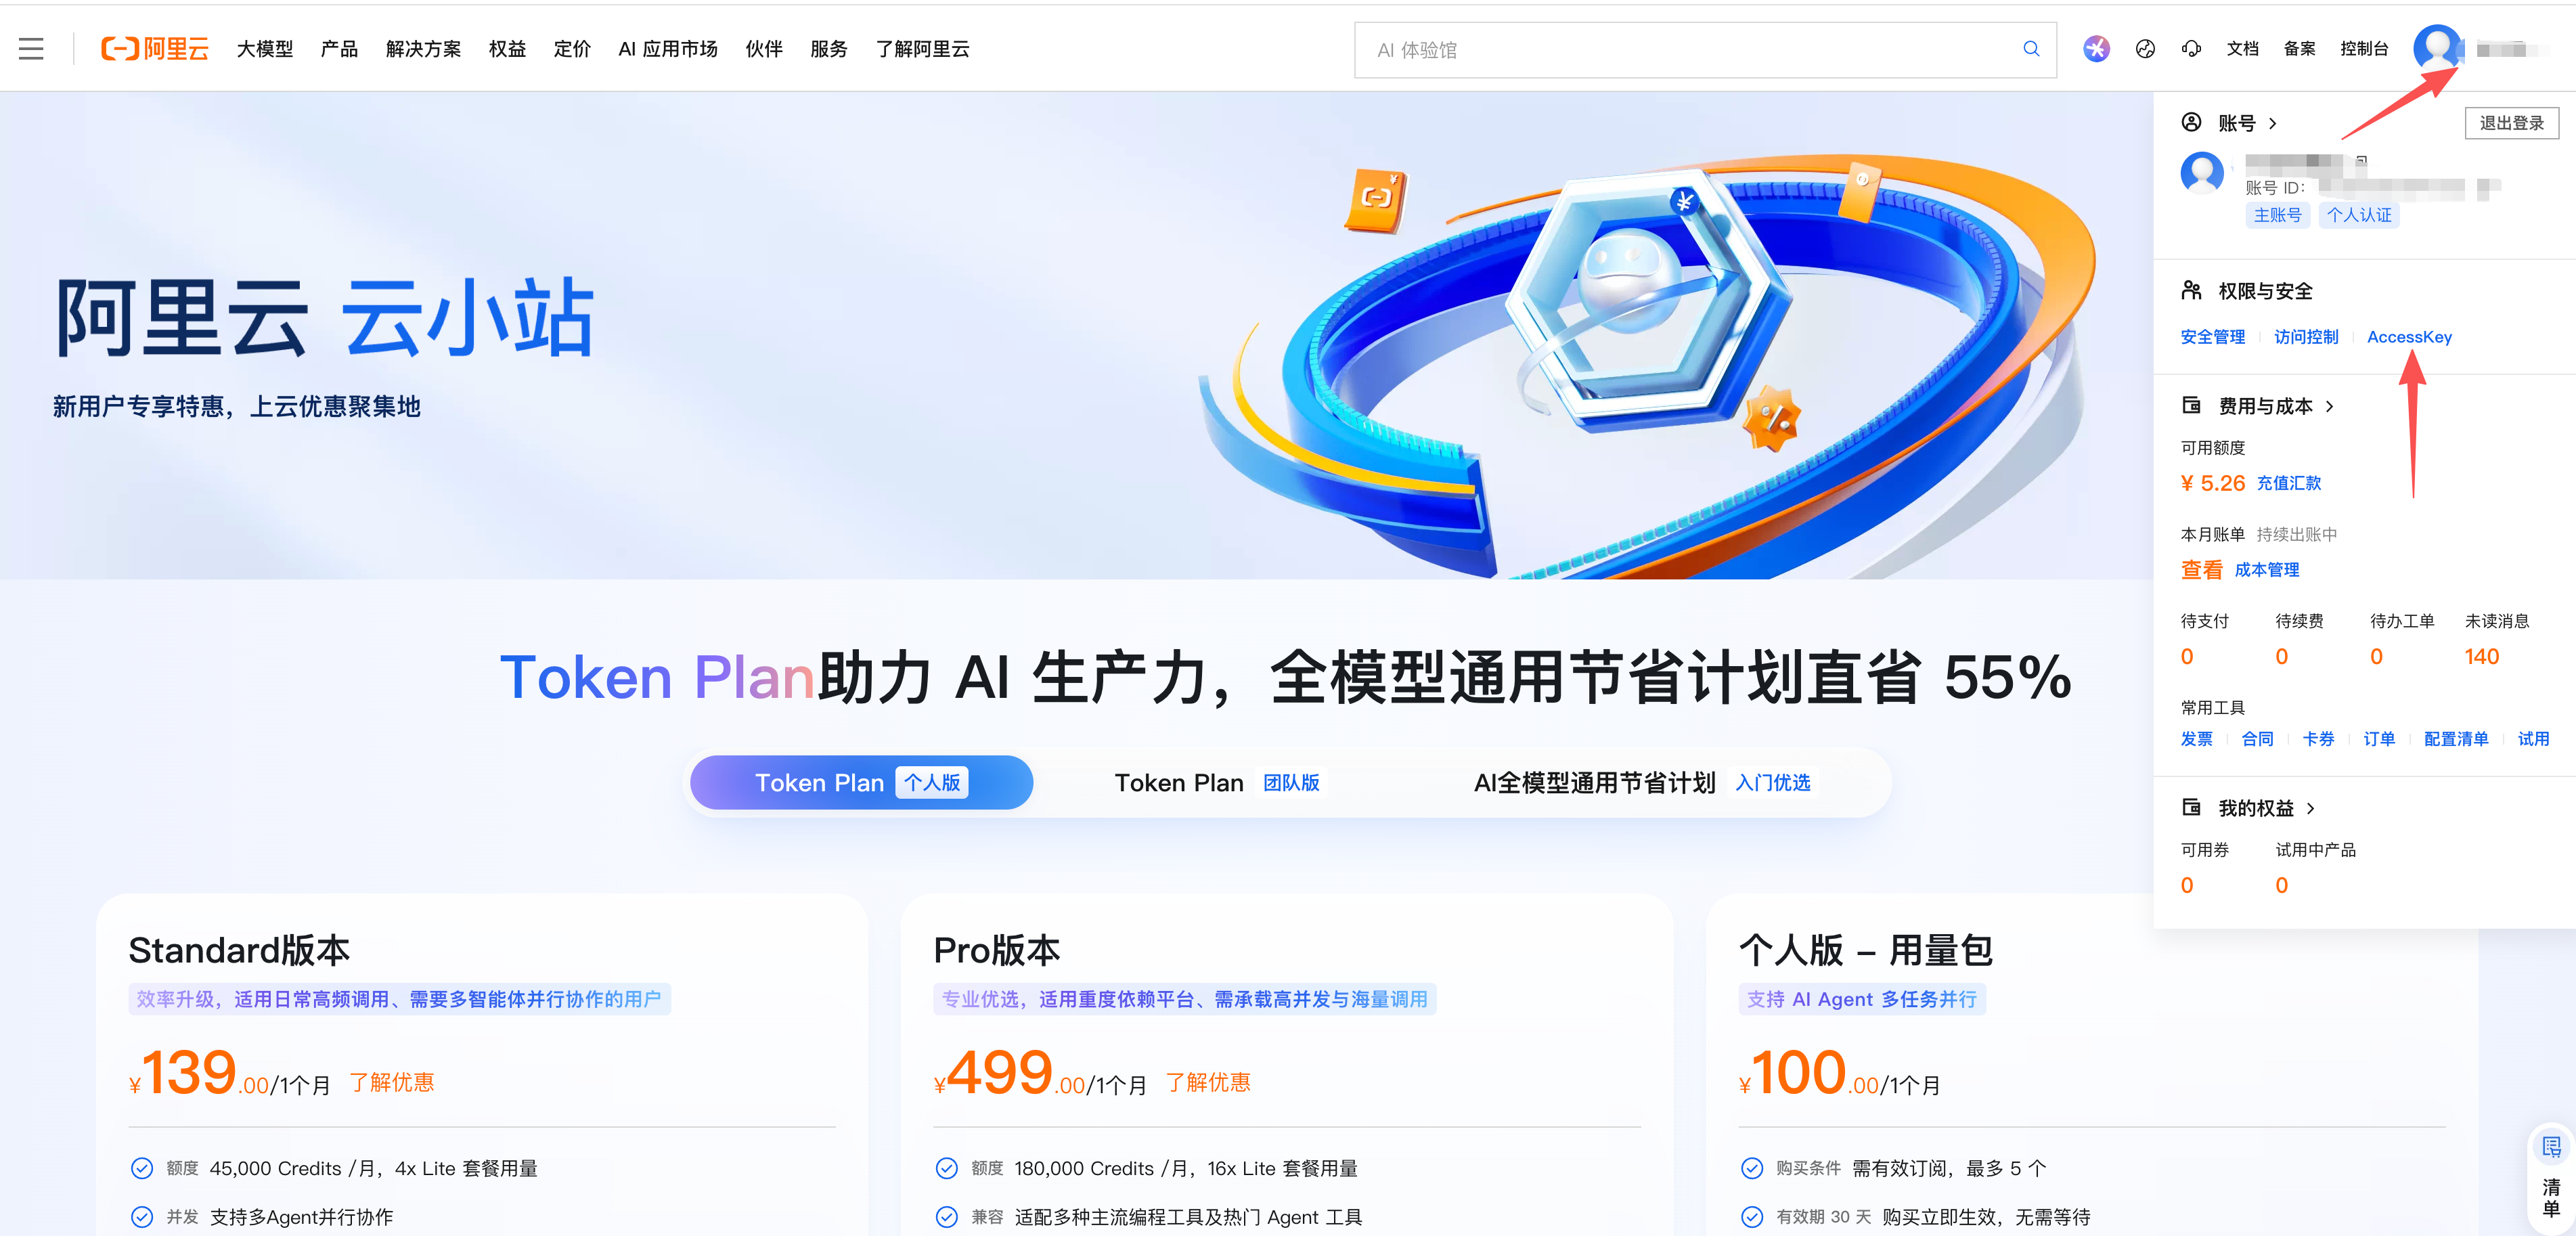Click the profile avatar in account panel
Screen dimensions: 2576x1236
(2202, 173)
